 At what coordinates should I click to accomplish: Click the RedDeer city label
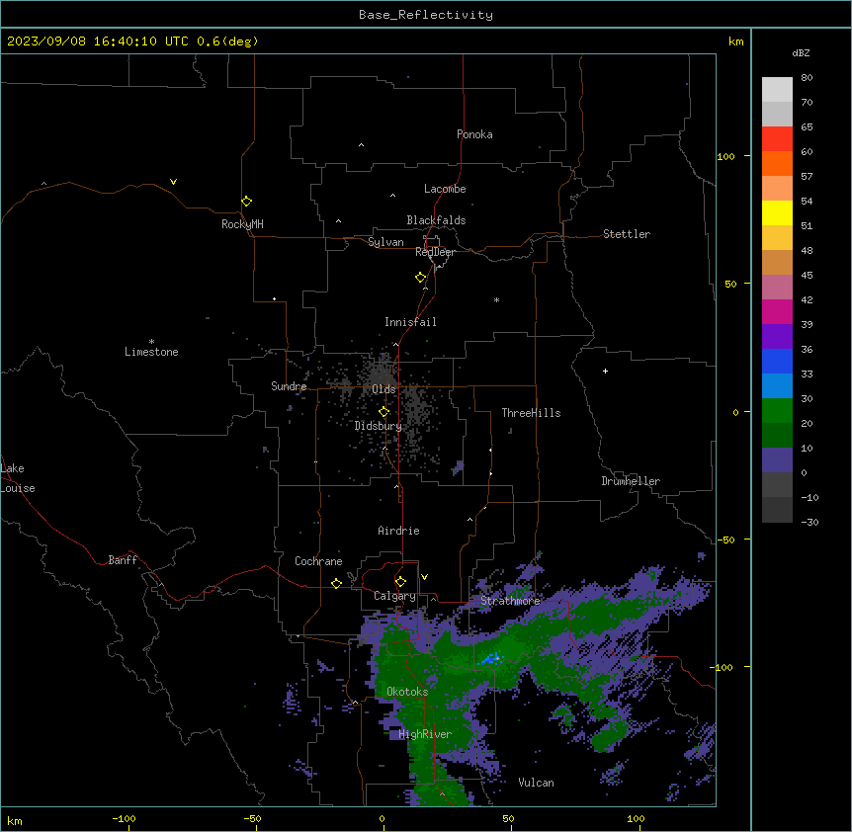point(435,252)
